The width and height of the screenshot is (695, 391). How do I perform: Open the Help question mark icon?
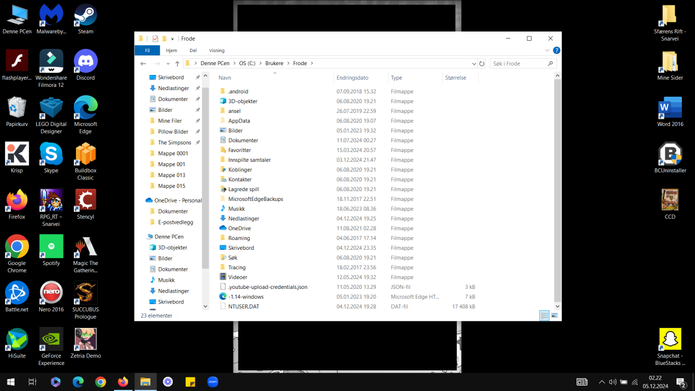tap(557, 51)
